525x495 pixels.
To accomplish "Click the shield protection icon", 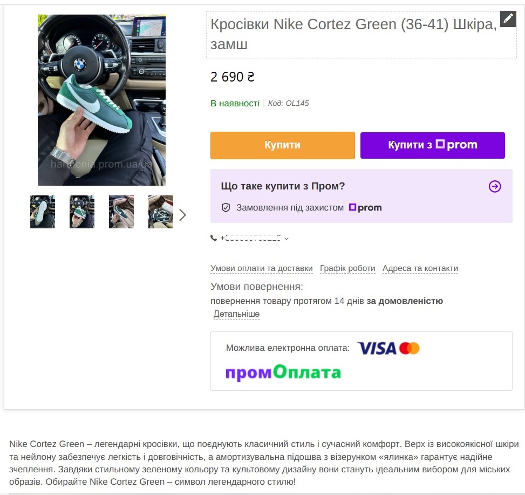I will point(226,208).
